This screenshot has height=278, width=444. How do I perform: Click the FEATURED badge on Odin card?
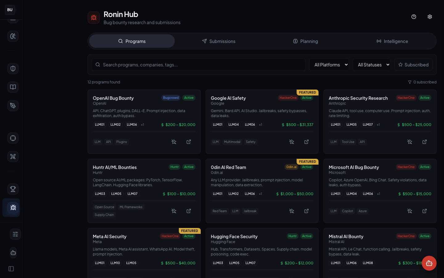point(307,162)
